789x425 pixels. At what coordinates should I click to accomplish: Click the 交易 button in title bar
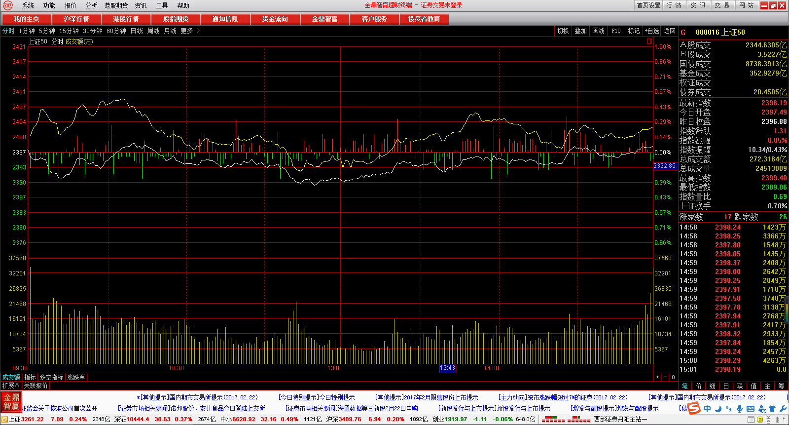point(722,5)
